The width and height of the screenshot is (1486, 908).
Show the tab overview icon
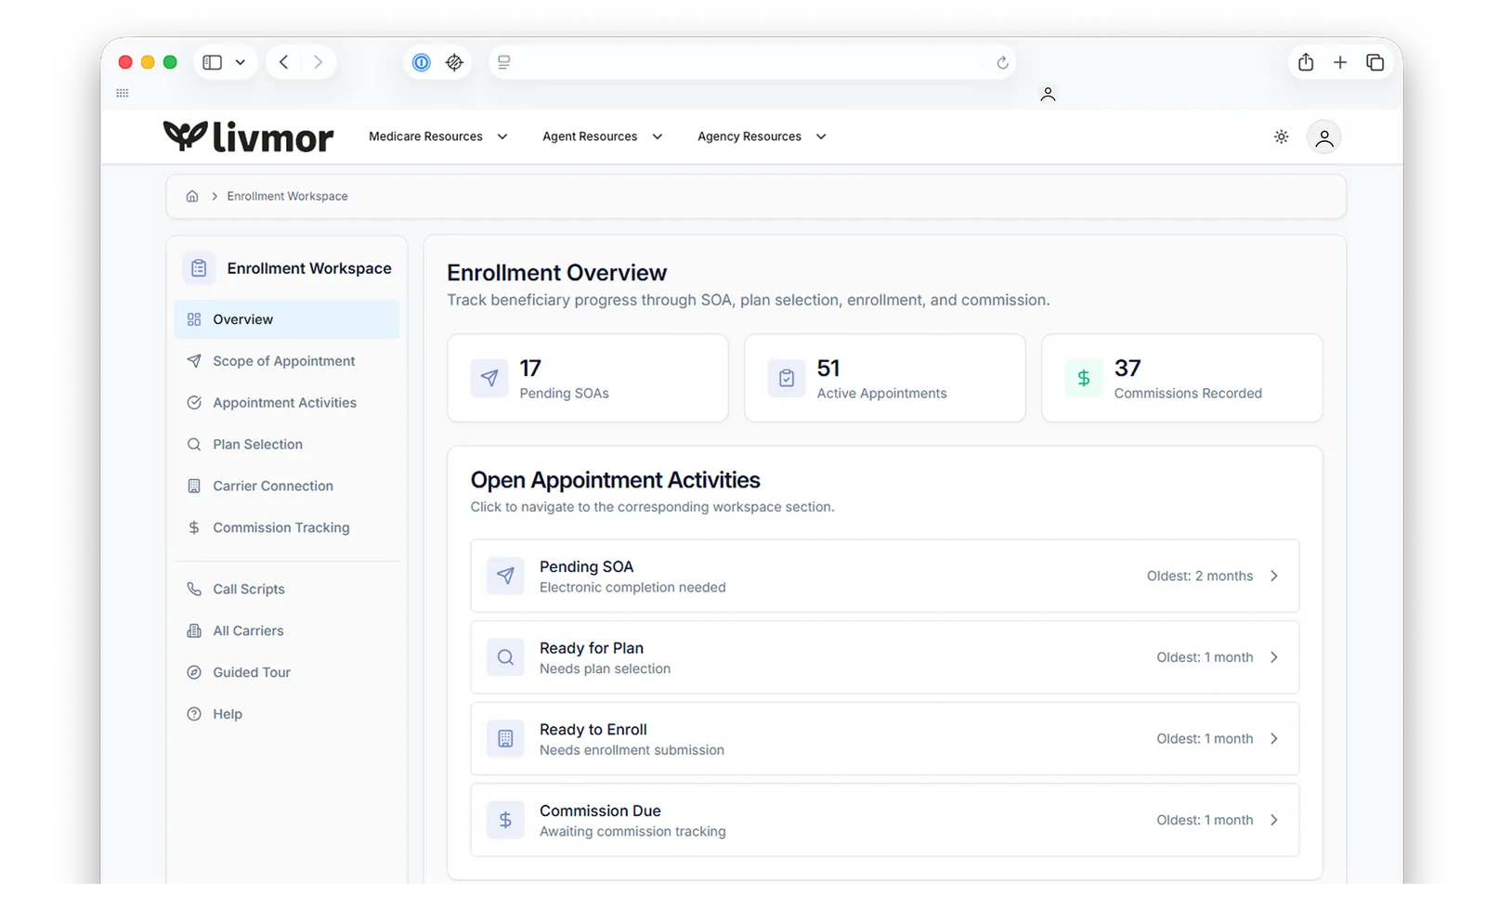[x=1375, y=62]
